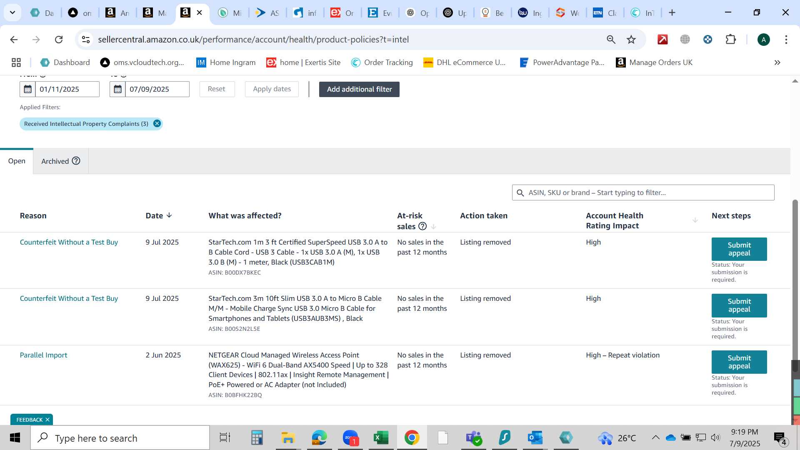Open the Home Ingram bookmark
The image size is (800, 450).
pos(226,62)
